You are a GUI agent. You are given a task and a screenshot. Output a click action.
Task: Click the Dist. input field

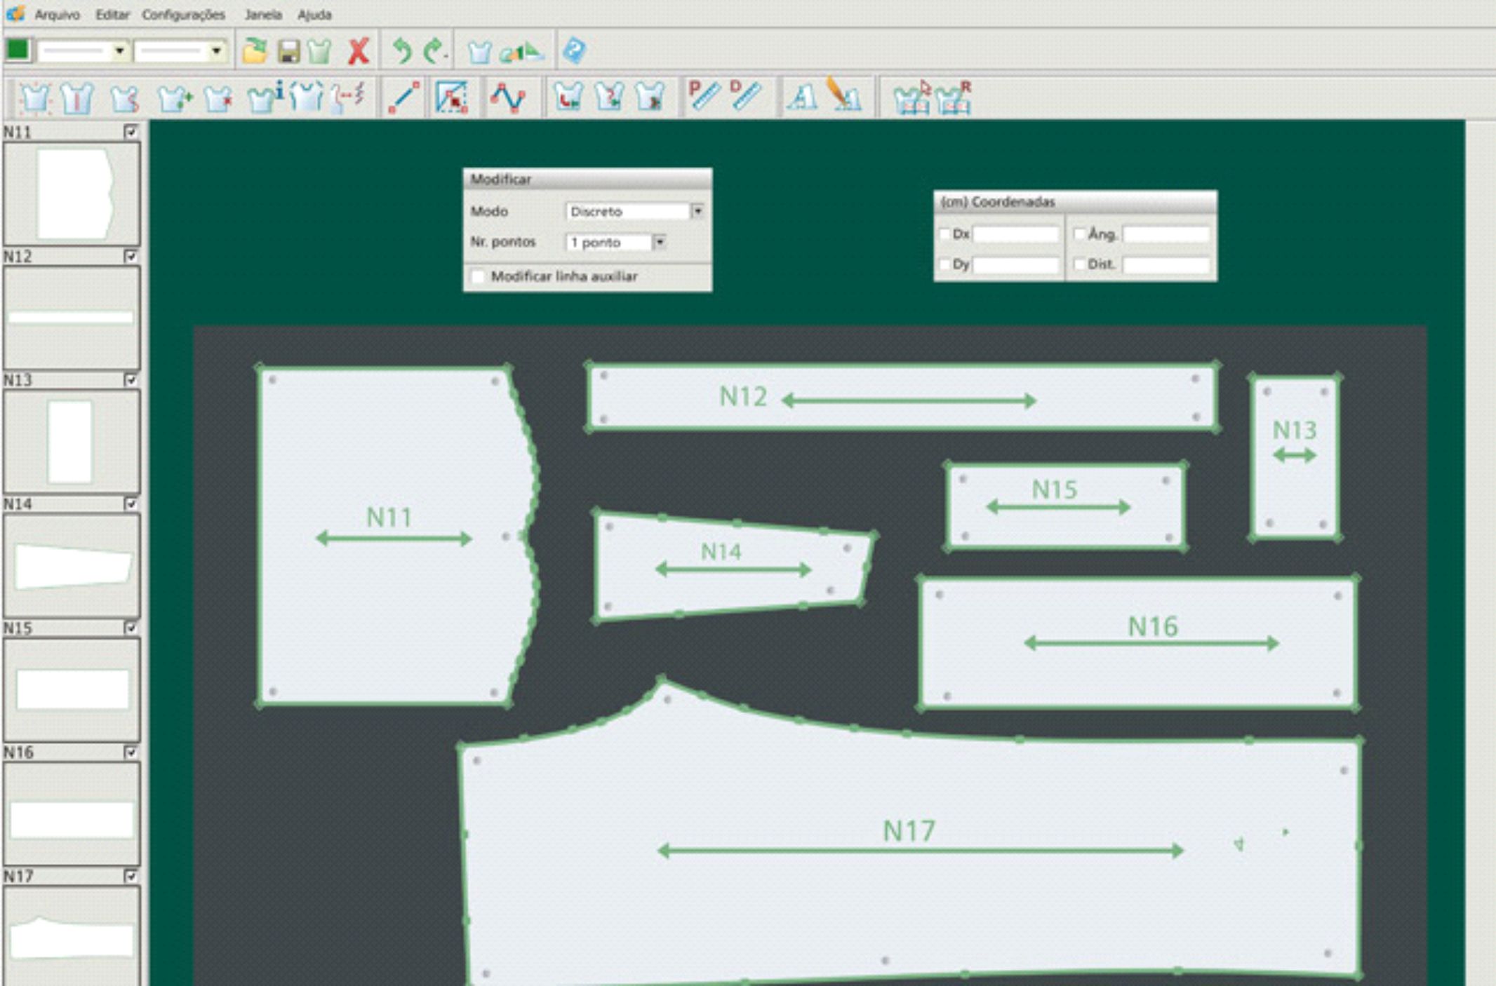[1166, 265]
